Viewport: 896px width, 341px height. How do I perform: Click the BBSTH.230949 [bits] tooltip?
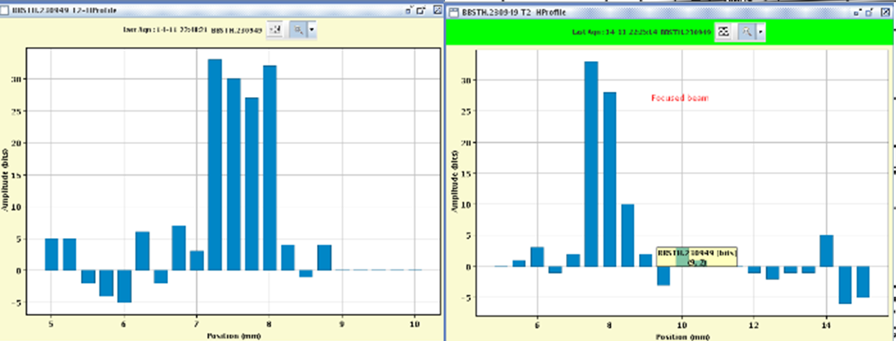click(697, 256)
